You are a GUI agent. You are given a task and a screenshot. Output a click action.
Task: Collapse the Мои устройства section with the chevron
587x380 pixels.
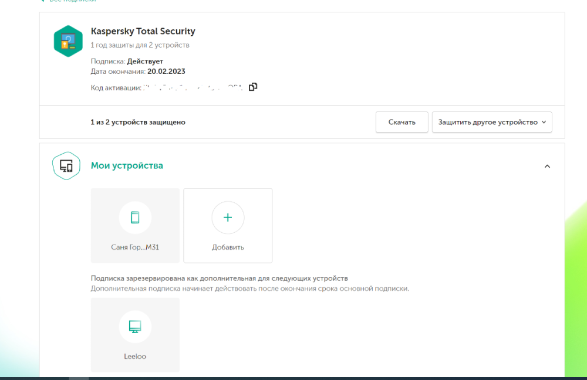(547, 167)
